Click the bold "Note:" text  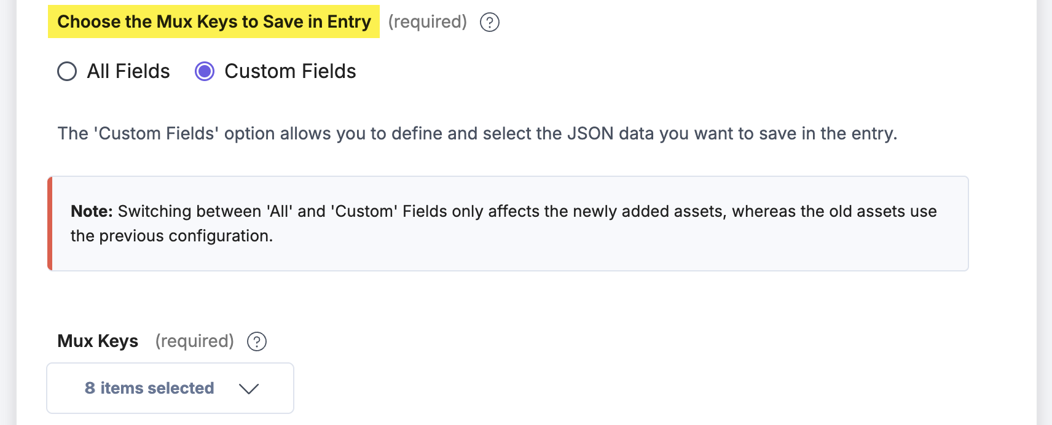coord(92,211)
